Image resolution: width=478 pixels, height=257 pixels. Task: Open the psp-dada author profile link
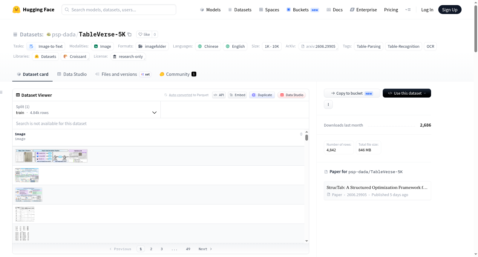(x=64, y=34)
